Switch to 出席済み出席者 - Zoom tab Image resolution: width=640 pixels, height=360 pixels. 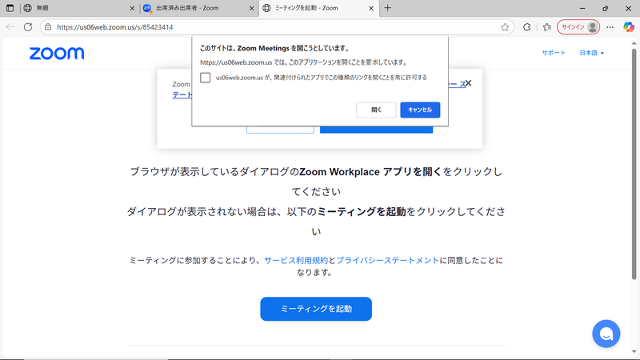coord(198,8)
